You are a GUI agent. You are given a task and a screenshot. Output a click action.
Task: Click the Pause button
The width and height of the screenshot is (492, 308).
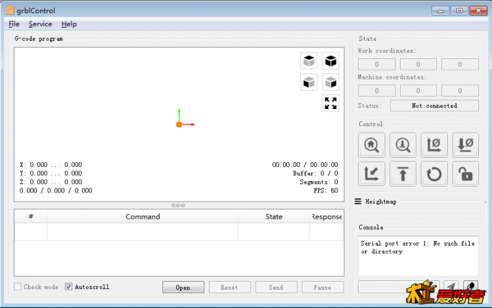click(323, 287)
